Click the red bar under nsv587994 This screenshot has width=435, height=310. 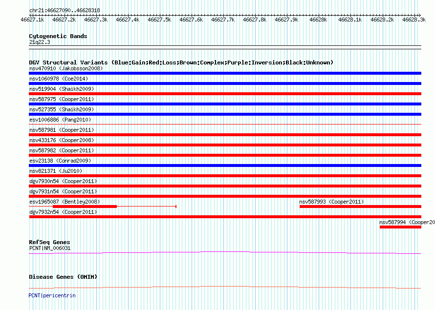[401, 227]
